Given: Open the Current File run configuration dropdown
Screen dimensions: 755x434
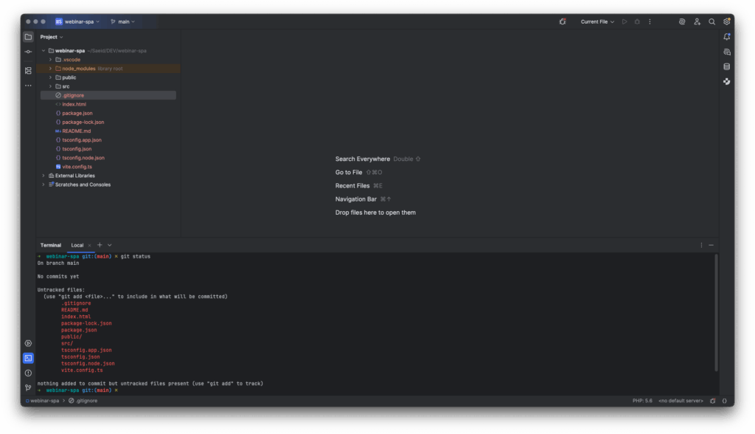Looking at the screenshot, I should coord(597,22).
